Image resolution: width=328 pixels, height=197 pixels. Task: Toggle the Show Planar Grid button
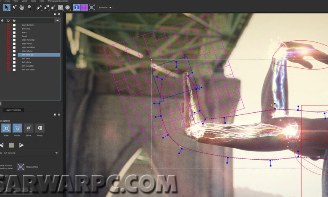[x=84, y=8]
